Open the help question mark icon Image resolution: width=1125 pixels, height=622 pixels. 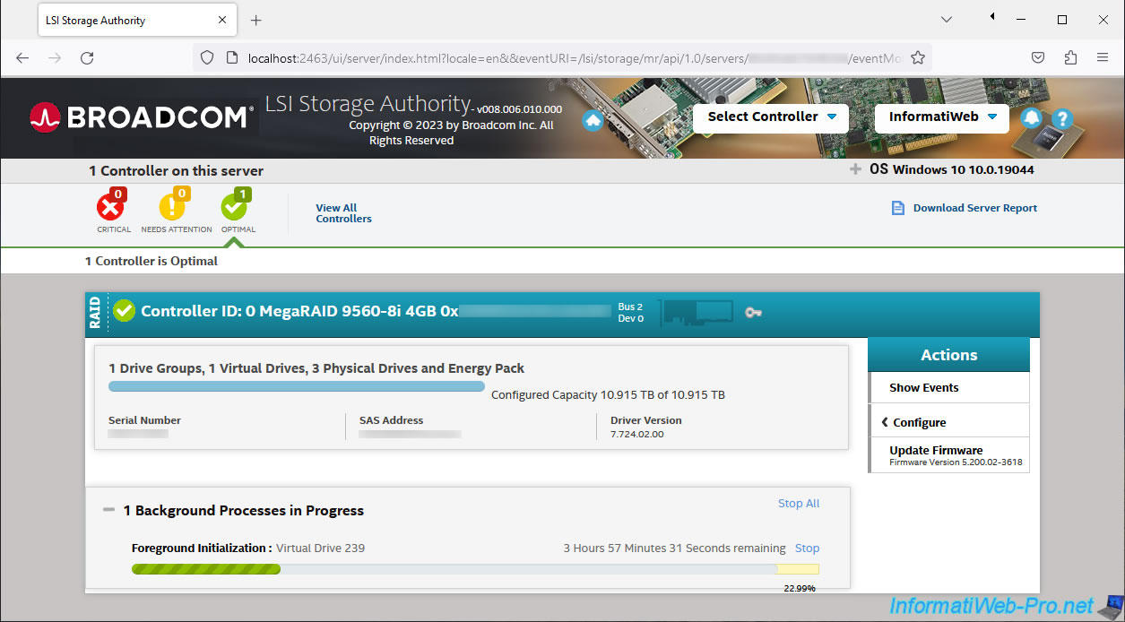tap(1062, 118)
